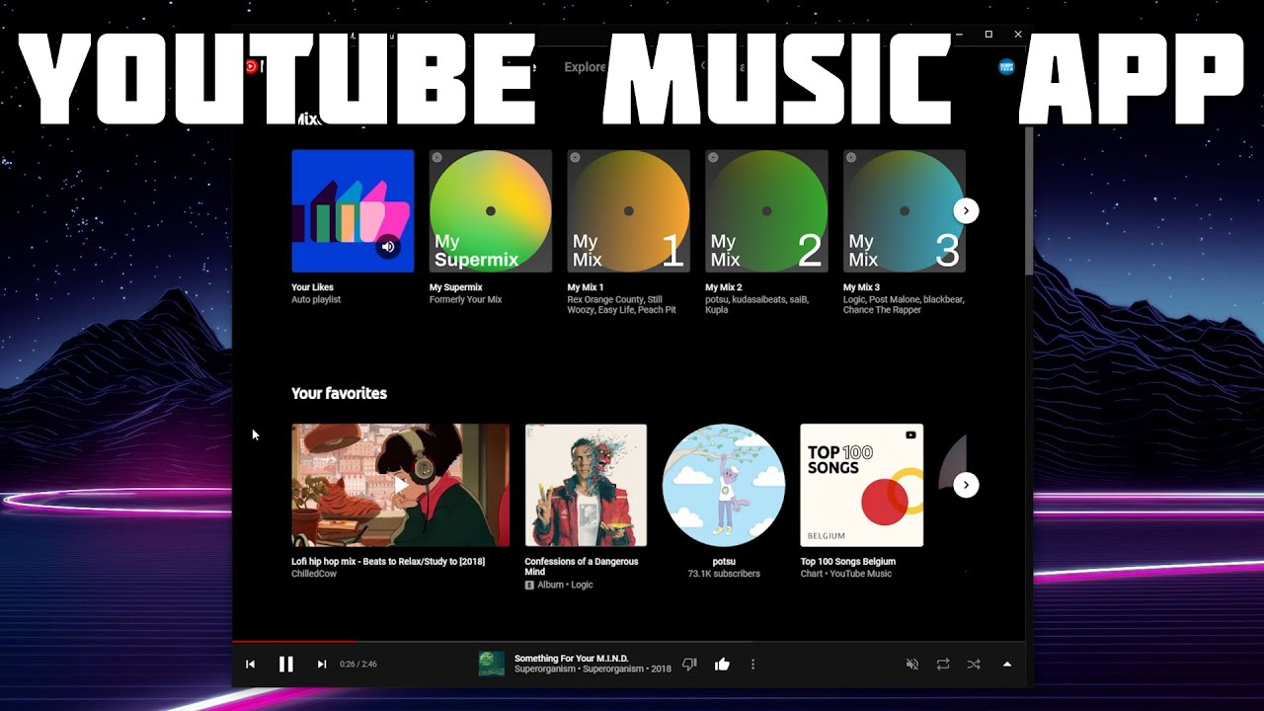
Task: Switch to the Explore tab
Action: point(586,67)
